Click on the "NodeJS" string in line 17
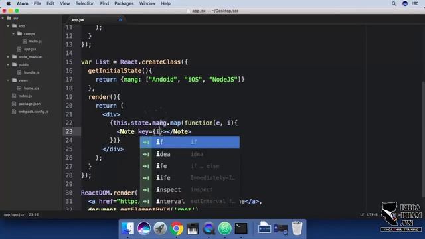 coord(223,80)
